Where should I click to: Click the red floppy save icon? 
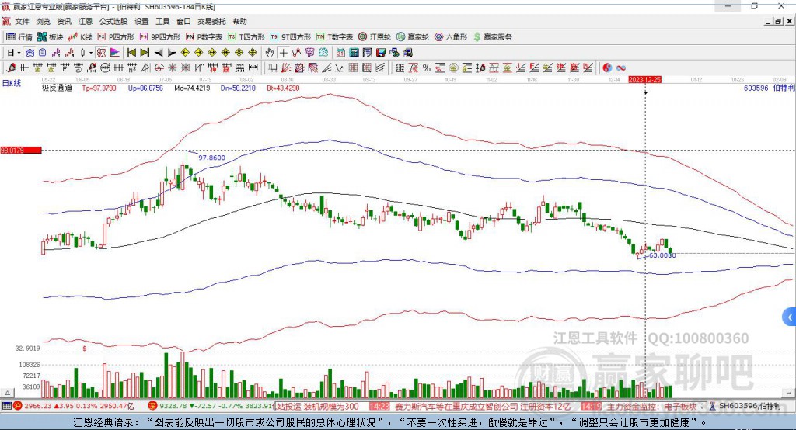coord(381,53)
